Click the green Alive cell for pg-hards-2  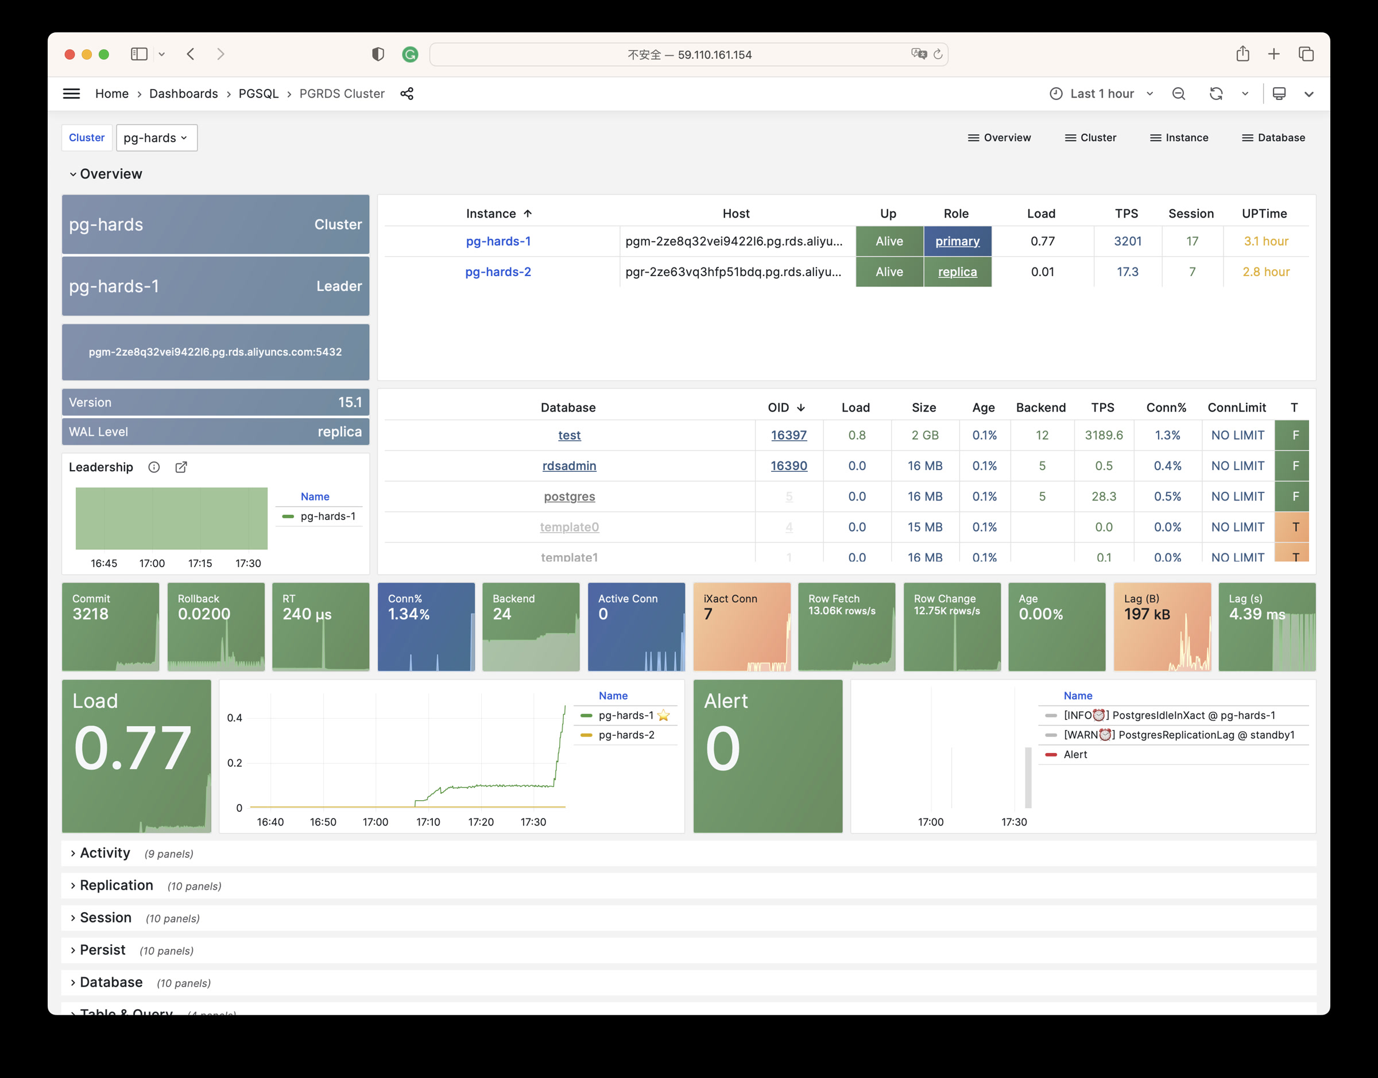pyautogui.click(x=889, y=272)
